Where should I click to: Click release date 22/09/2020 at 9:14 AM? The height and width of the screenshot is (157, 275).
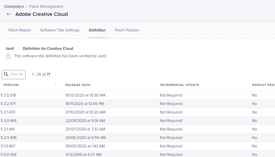coord(85,121)
